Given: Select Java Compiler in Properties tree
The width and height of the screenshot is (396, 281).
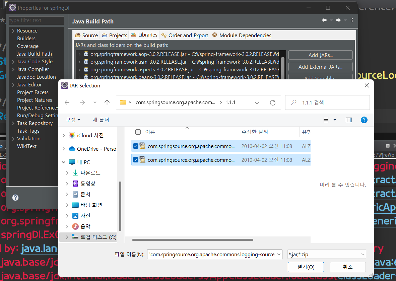Looking at the screenshot, I should [x=33, y=69].
